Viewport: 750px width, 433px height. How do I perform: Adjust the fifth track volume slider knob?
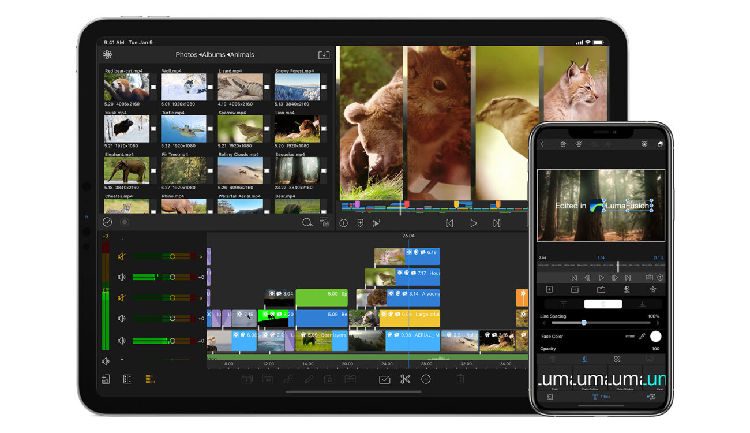pos(172,341)
